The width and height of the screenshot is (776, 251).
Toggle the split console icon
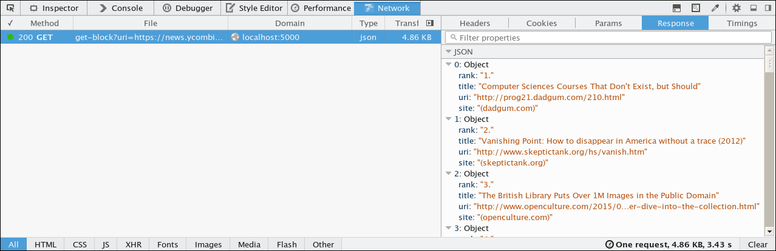coord(676,8)
